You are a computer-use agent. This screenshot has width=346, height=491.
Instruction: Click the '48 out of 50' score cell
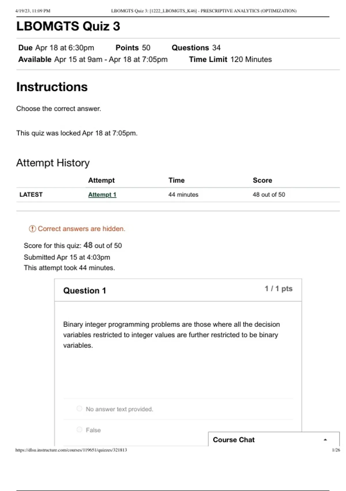coord(269,195)
